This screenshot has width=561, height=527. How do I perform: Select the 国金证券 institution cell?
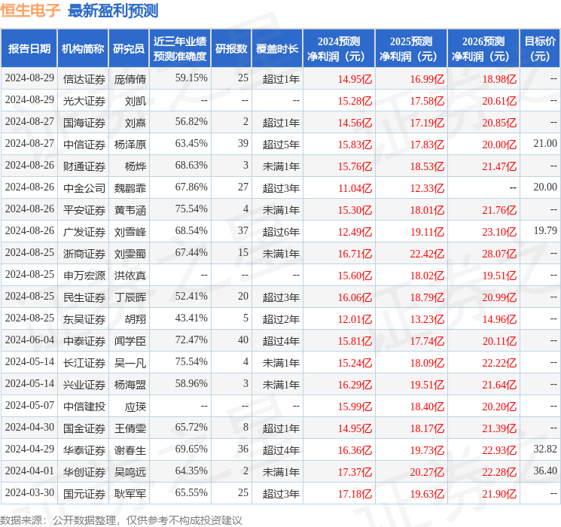pos(84,428)
